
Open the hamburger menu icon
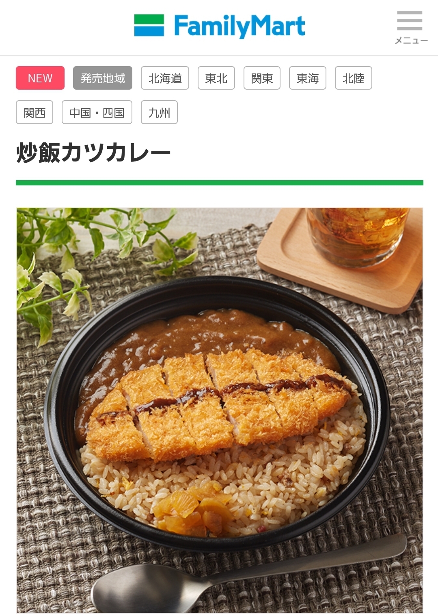[409, 21]
